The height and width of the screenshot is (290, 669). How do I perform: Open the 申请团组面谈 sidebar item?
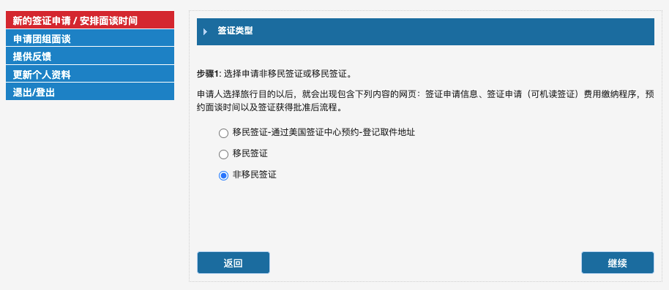(x=90, y=38)
